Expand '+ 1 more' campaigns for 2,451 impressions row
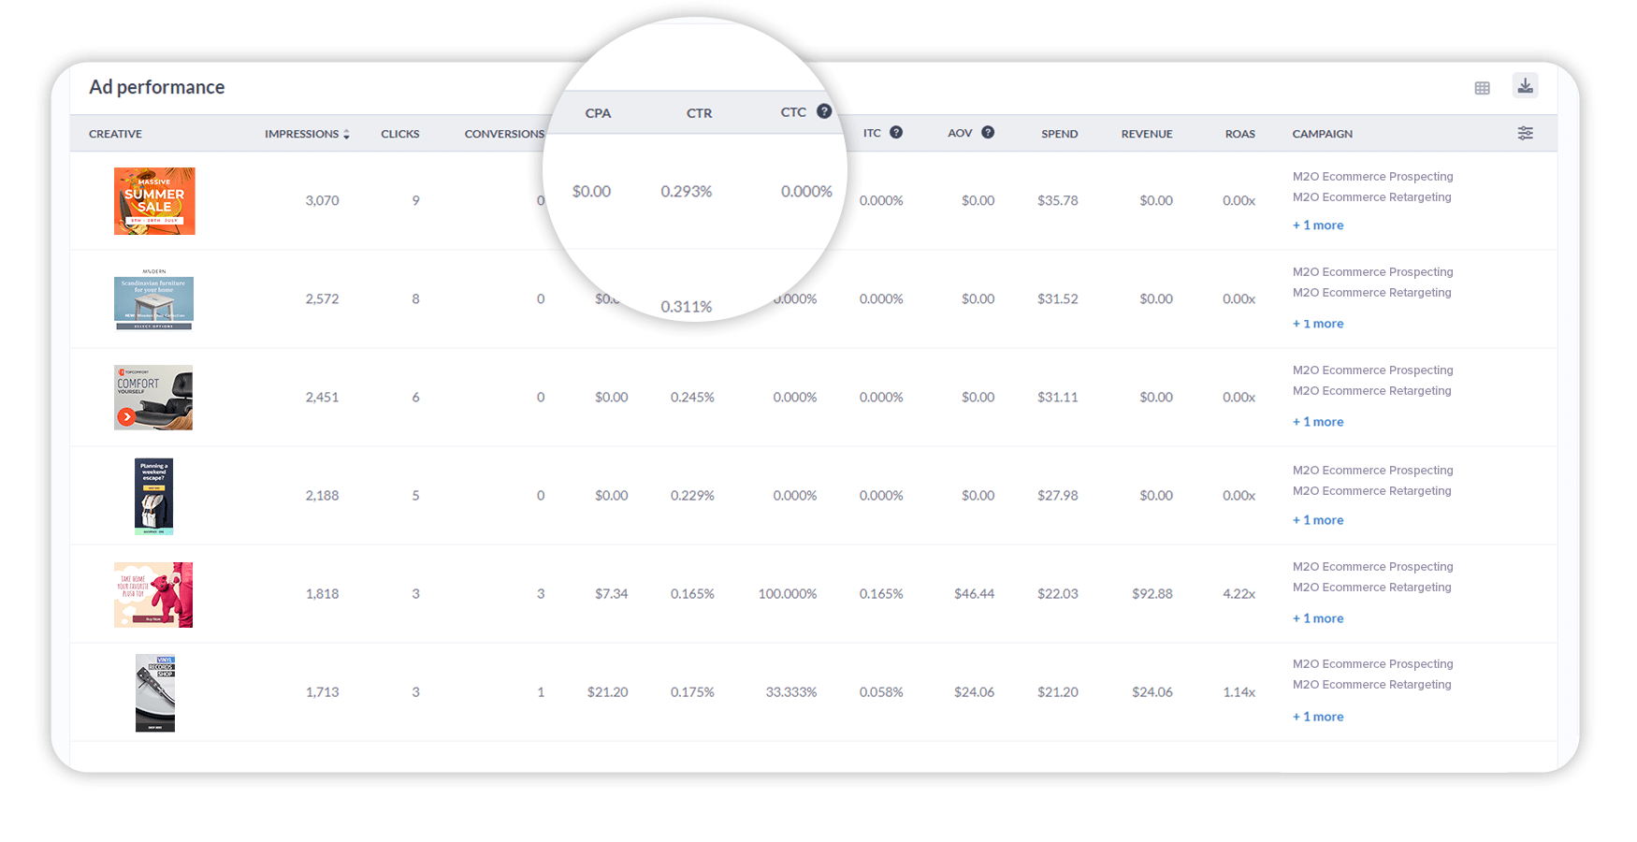1637x842 pixels. (1318, 422)
